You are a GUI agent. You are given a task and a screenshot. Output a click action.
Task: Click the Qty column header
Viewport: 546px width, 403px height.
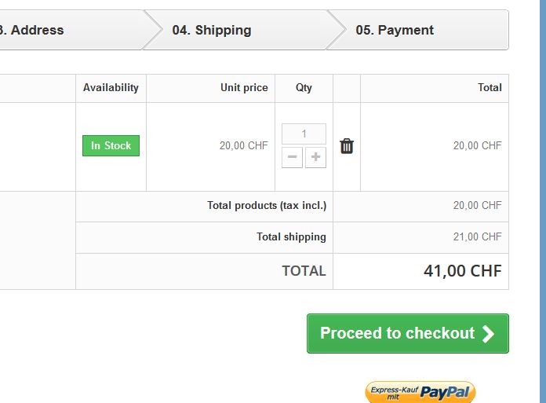coord(304,88)
